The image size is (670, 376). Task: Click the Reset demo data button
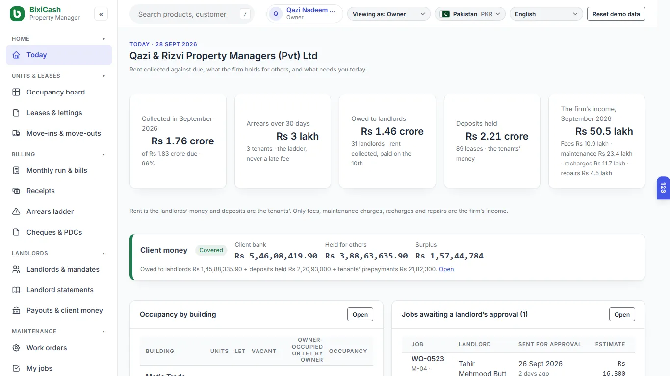616,14
